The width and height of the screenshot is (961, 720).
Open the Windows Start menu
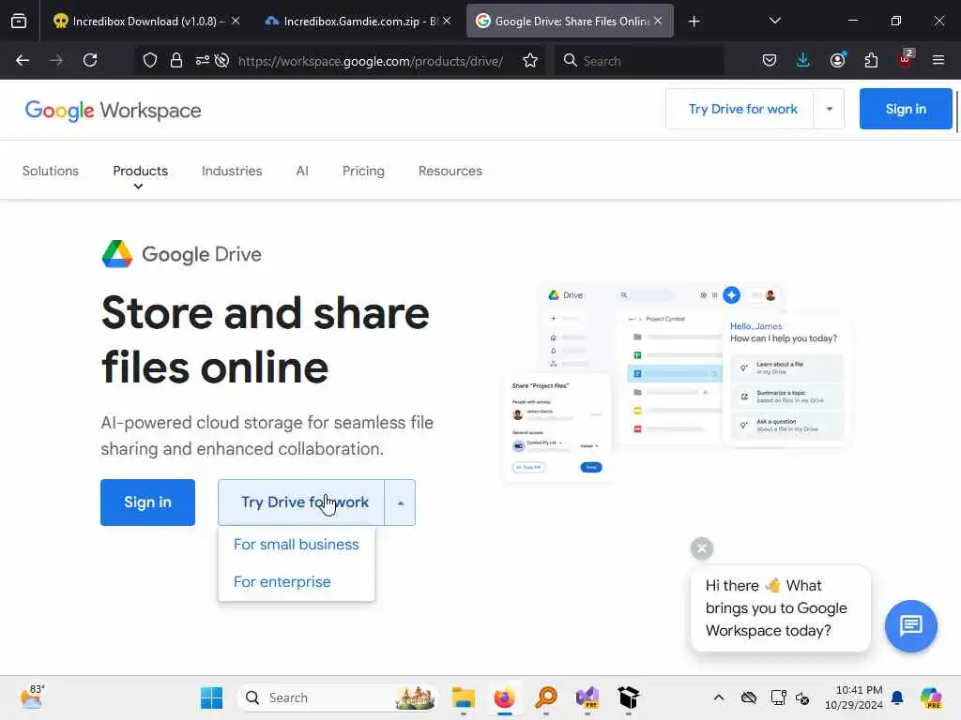tap(212, 697)
